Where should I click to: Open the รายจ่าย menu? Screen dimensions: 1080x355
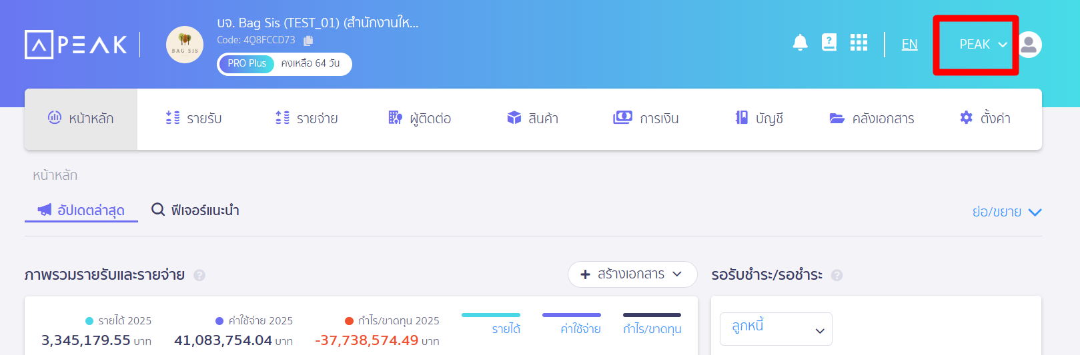pyautogui.click(x=306, y=119)
